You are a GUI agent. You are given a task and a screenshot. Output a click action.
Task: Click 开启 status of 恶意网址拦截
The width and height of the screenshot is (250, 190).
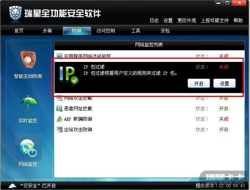[x=224, y=109]
